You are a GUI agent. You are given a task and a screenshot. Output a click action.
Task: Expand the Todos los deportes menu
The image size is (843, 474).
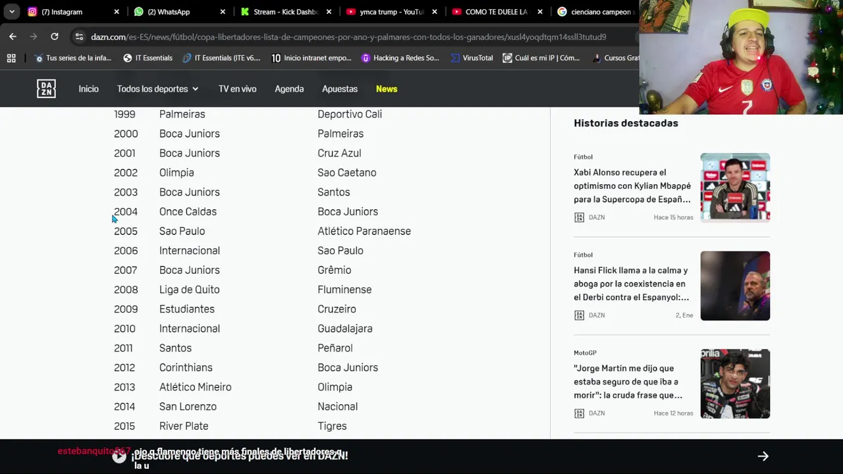point(157,89)
